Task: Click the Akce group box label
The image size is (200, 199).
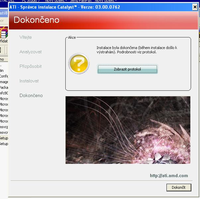Action: (x=72, y=37)
